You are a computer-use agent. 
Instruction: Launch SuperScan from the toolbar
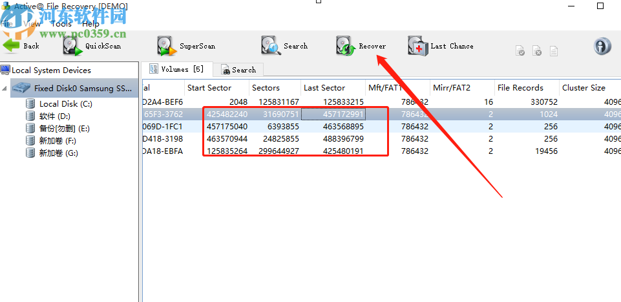pos(185,46)
